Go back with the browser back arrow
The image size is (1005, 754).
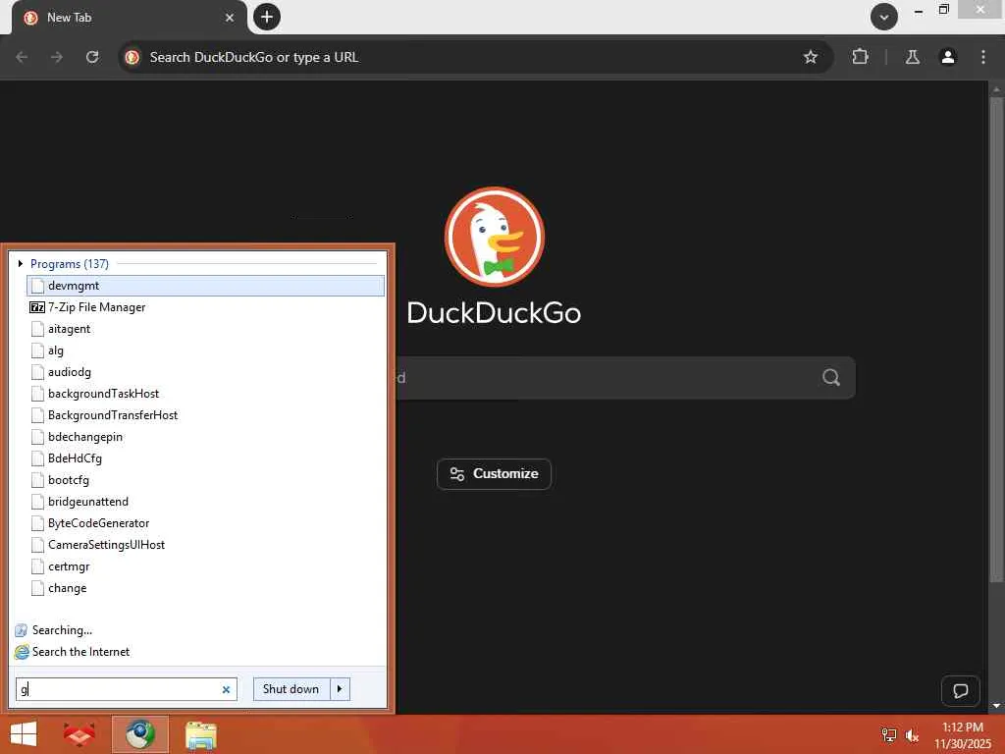(22, 57)
